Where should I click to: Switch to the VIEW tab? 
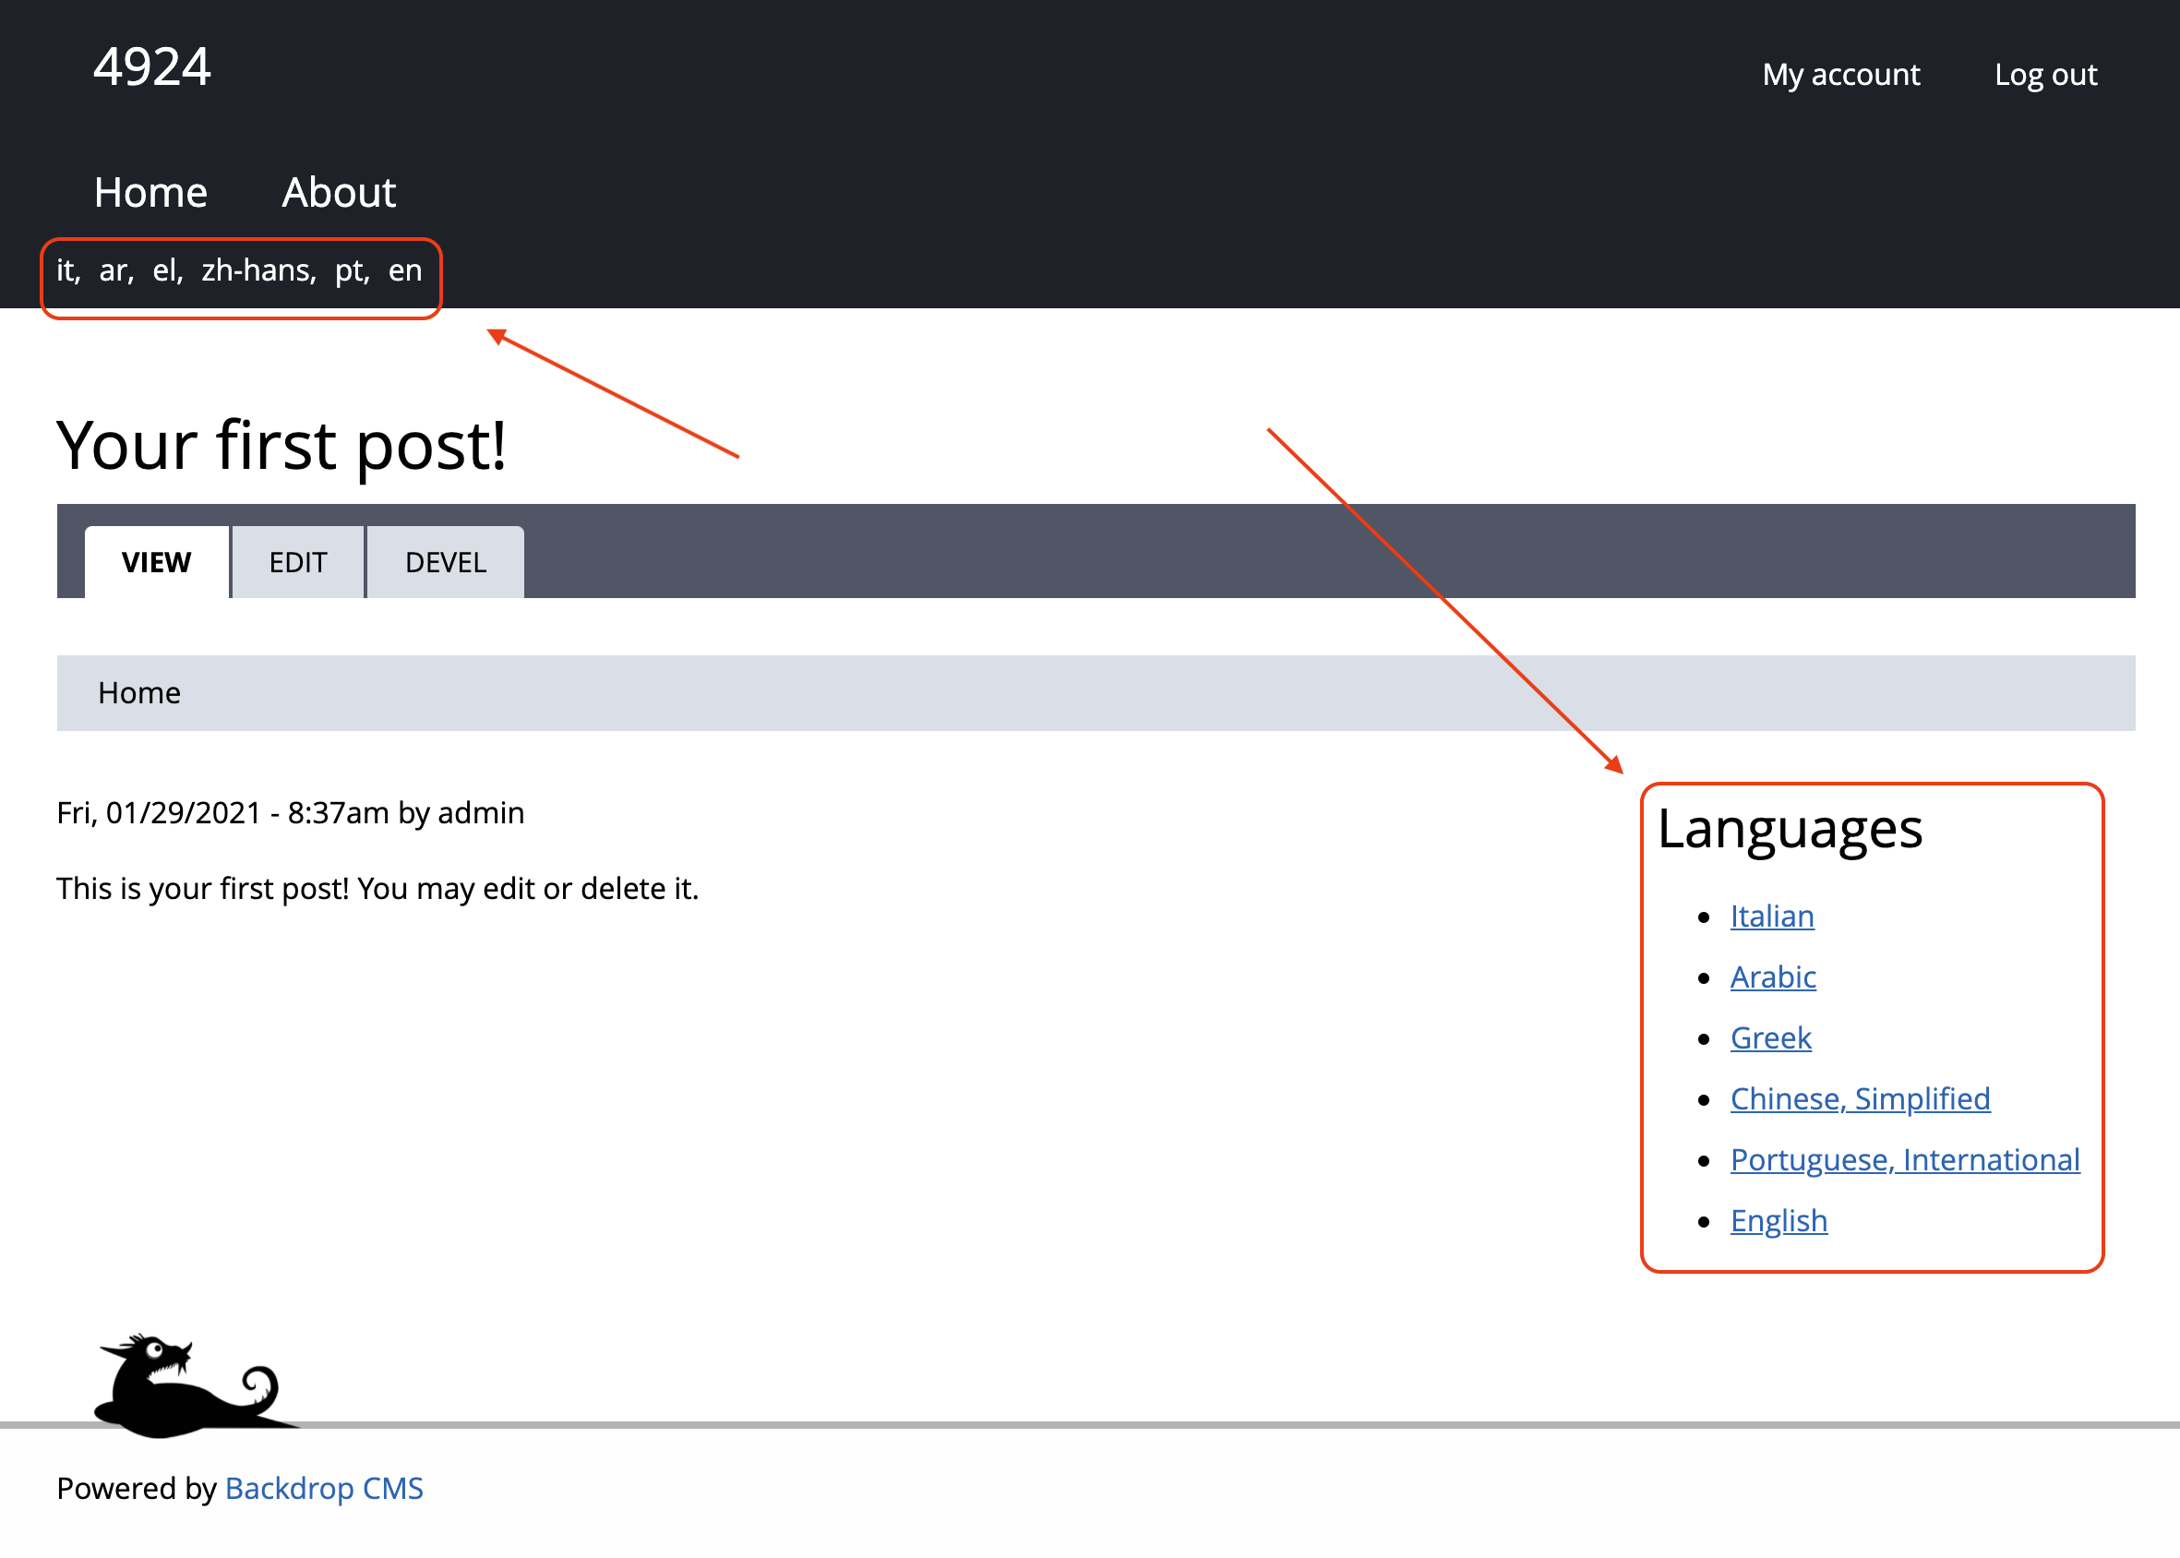(156, 562)
